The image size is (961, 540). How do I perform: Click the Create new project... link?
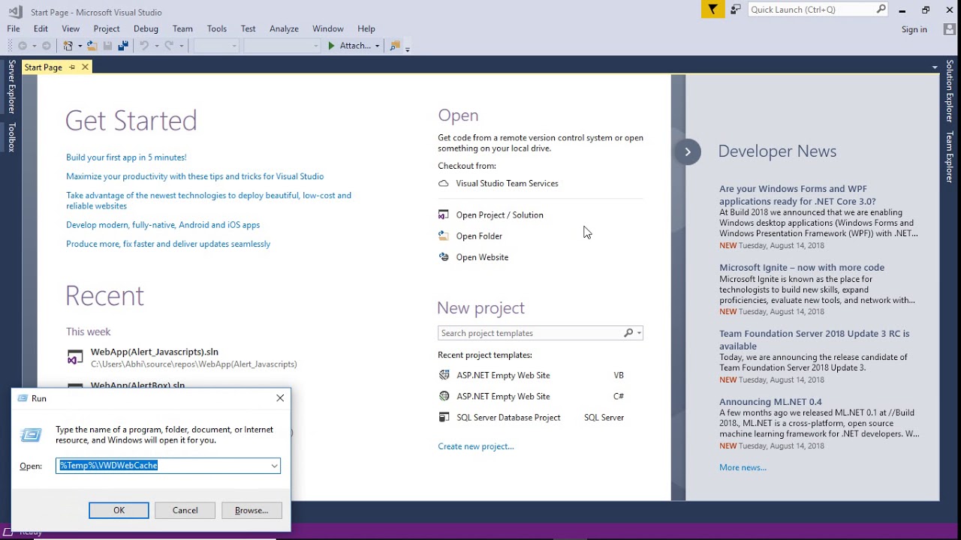point(476,446)
